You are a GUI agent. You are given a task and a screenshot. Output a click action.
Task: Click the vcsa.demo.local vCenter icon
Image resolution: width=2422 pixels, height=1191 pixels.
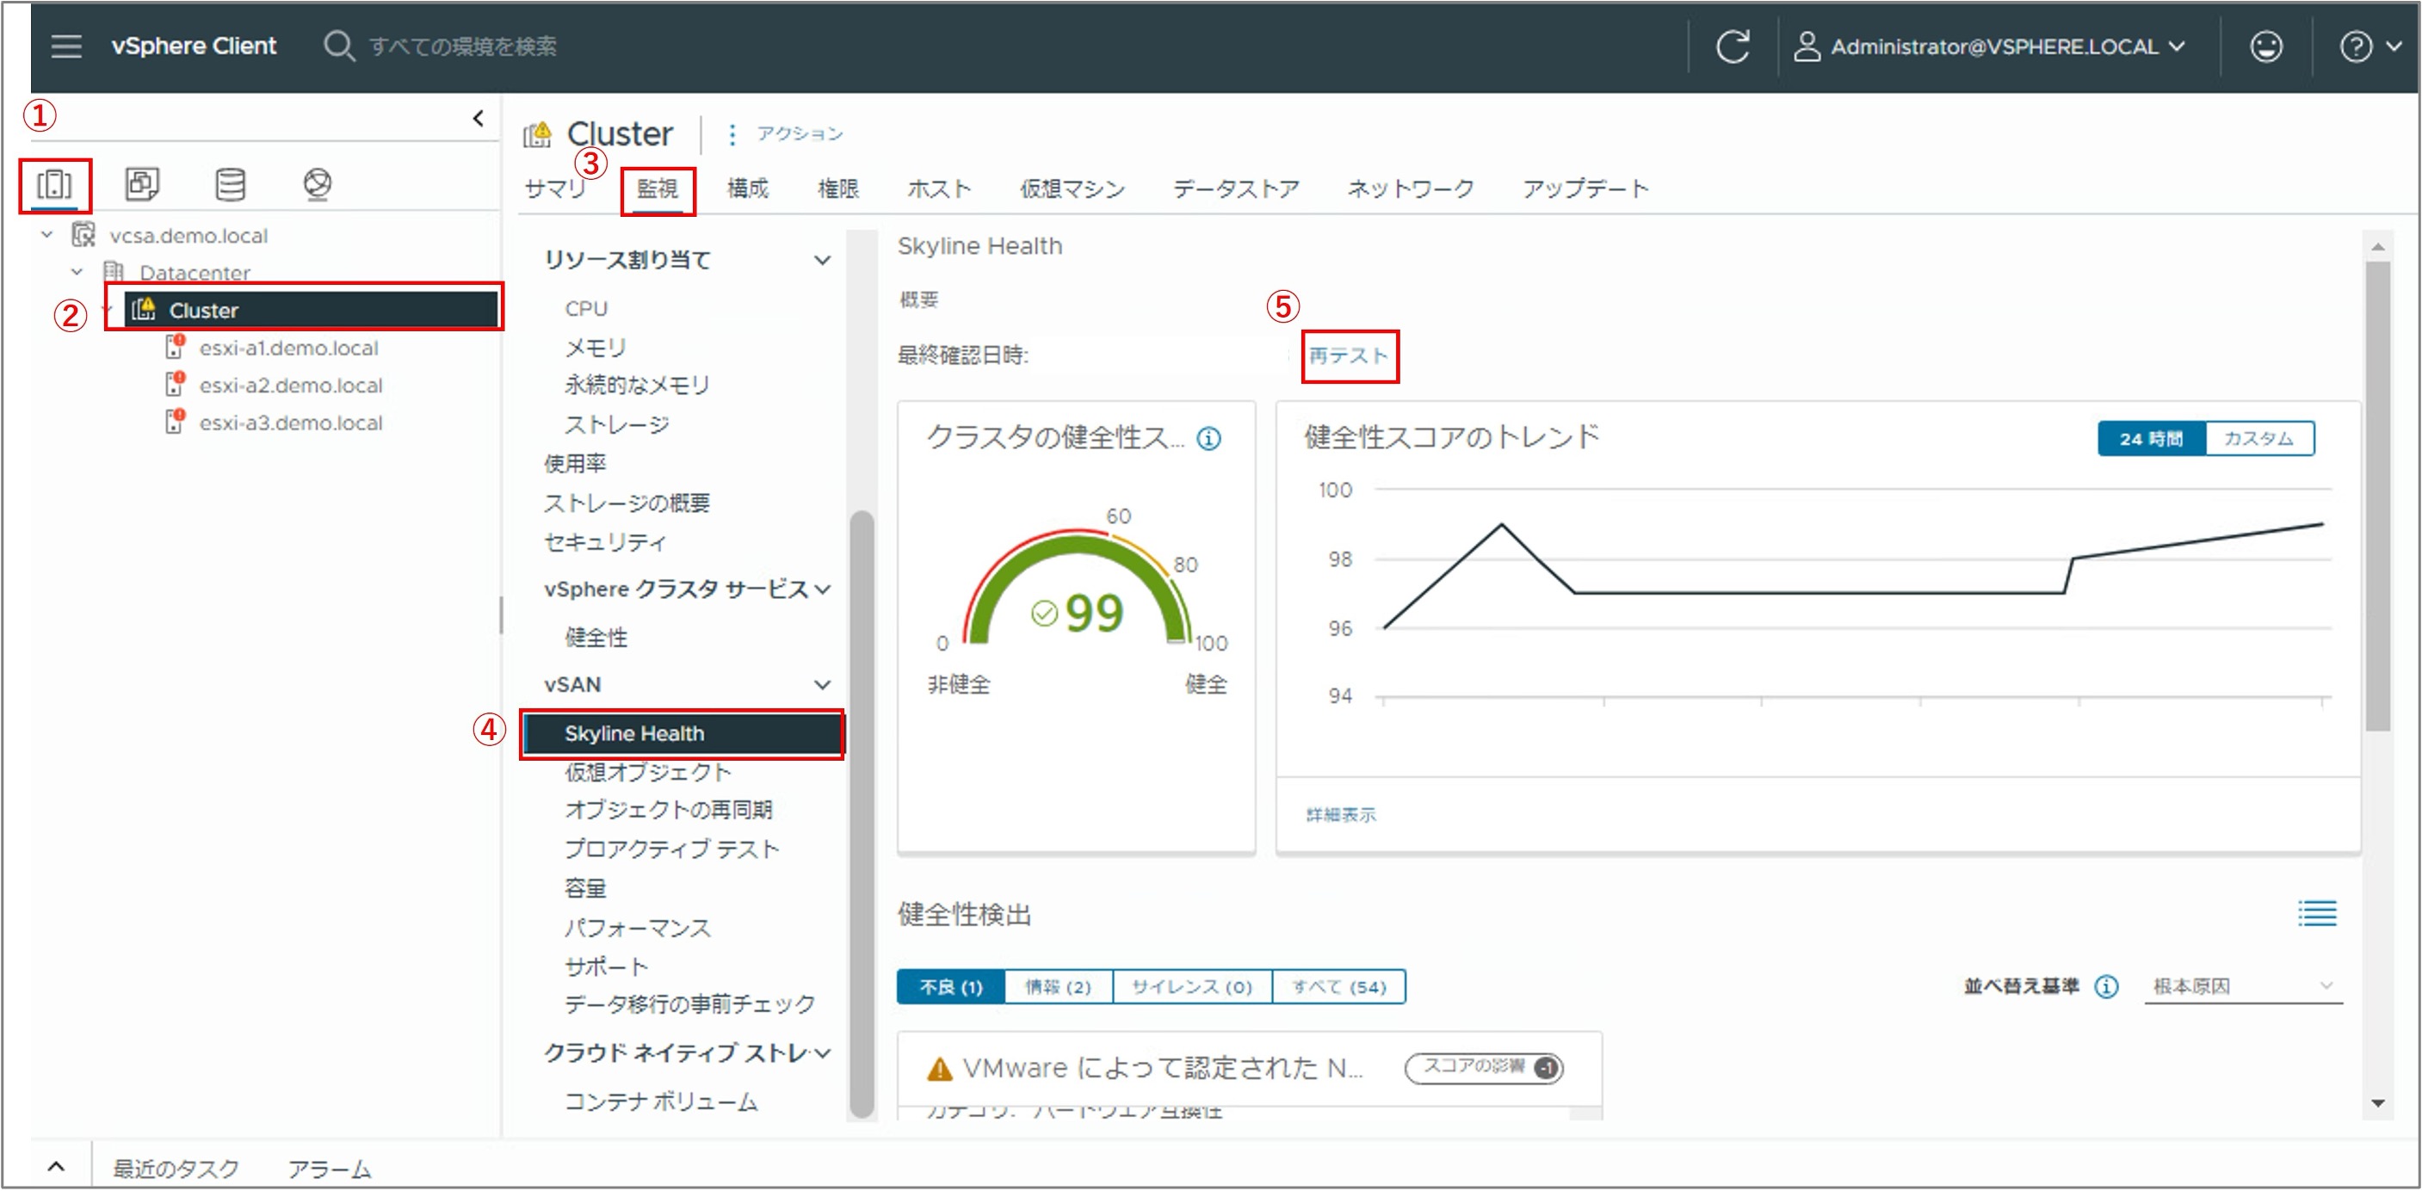click(x=83, y=234)
